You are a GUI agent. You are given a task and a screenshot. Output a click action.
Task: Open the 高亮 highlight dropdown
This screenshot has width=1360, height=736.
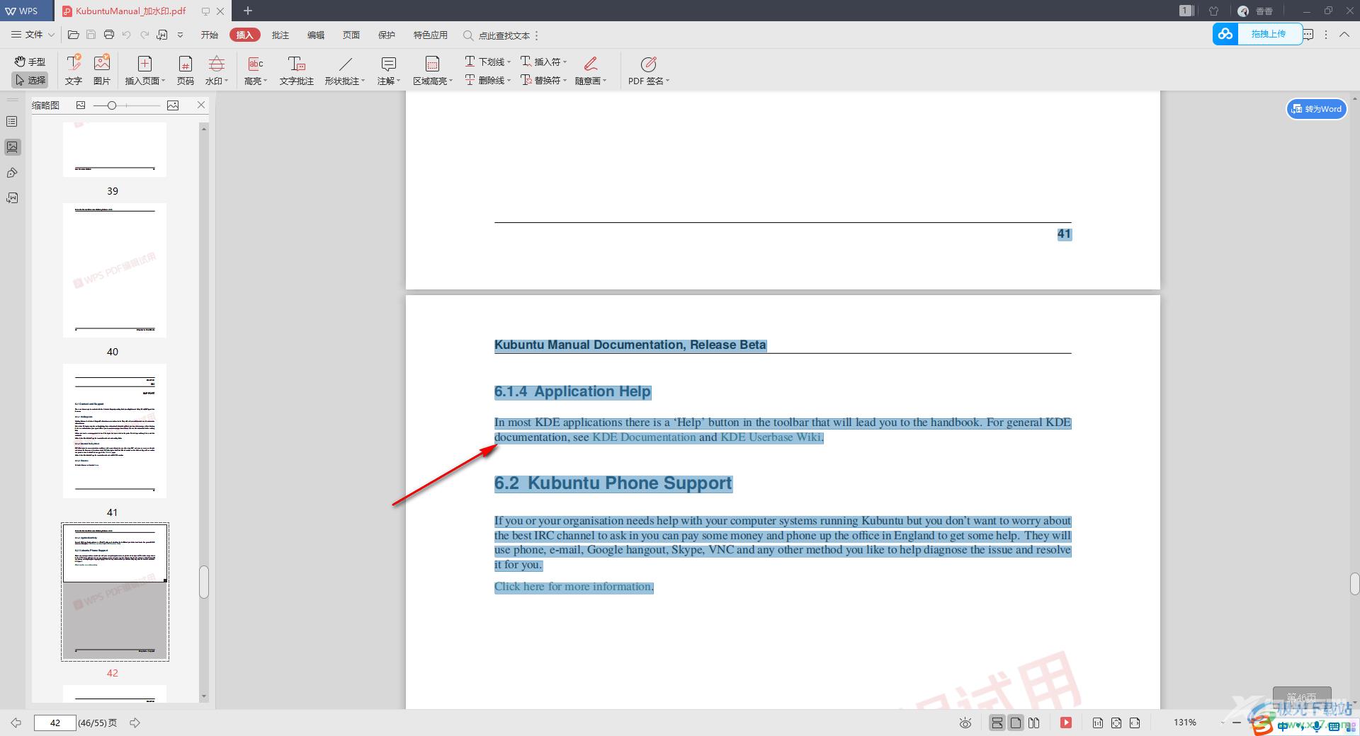(x=256, y=70)
